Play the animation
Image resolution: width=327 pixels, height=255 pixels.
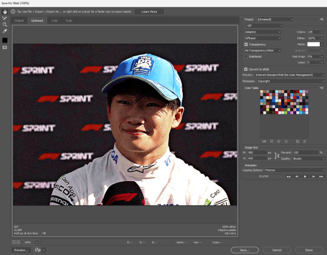pos(305,176)
